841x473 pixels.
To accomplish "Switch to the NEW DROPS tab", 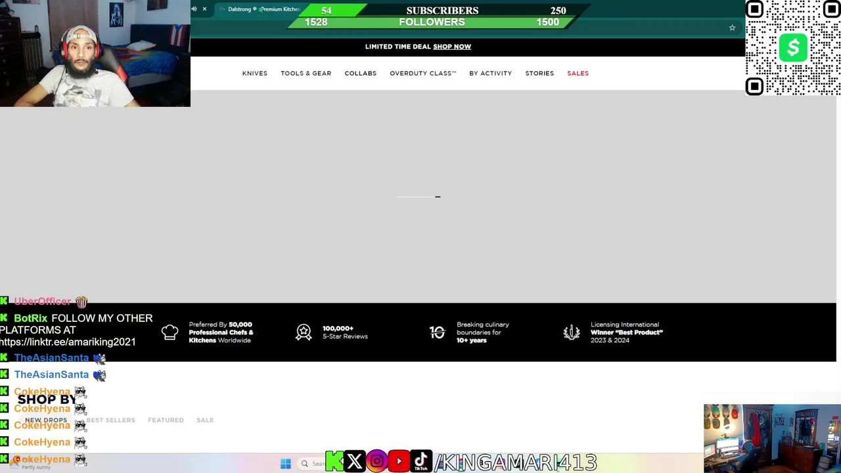I will coord(46,420).
